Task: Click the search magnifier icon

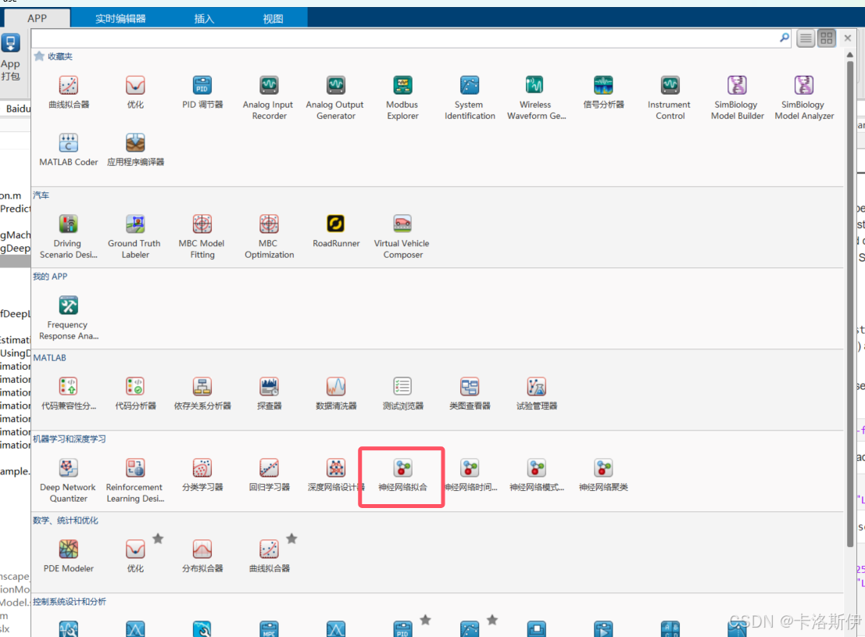Action: 784,38
